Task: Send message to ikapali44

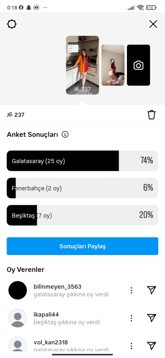Action: pyautogui.click(x=151, y=318)
